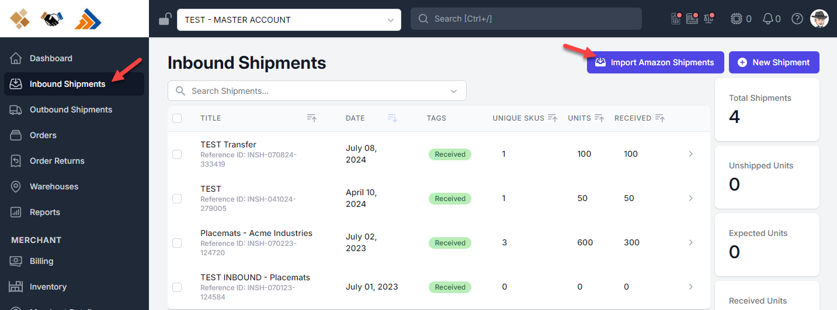This screenshot has width=837, height=310.
Task: Click the magnifier in global search bar
Action: (x=423, y=19)
